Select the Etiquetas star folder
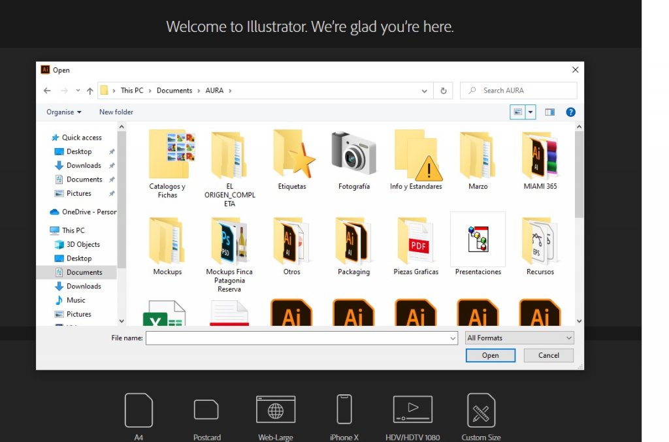The width and height of the screenshot is (669, 442). tap(292, 154)
